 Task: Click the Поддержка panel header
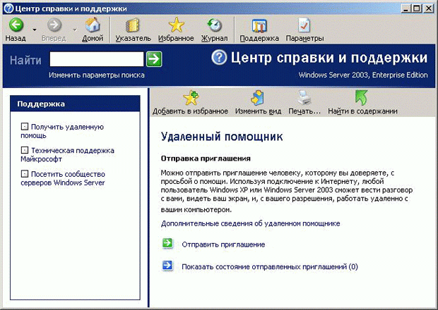(75, 104)
